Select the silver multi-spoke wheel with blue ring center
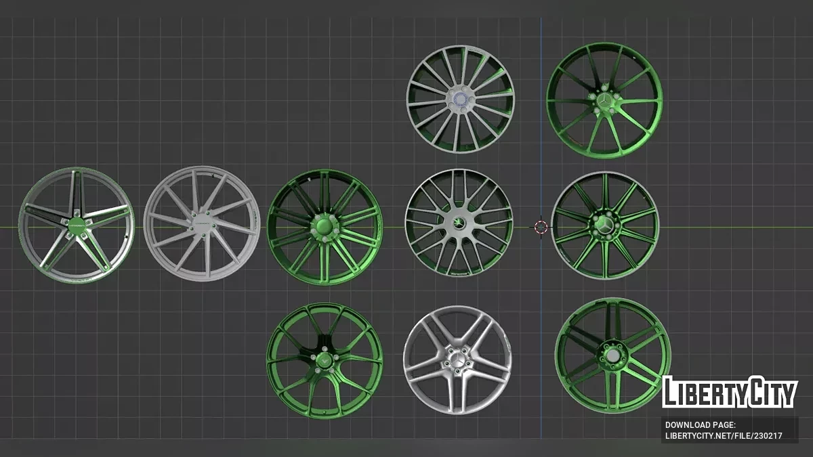813x457 pixels. coord(460,99)
